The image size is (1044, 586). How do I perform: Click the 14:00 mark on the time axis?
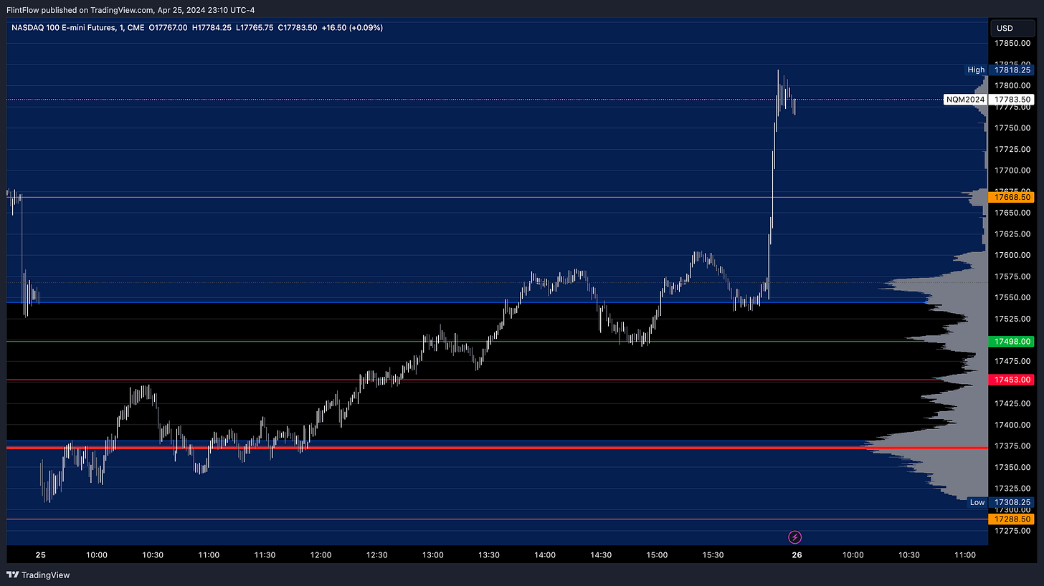coord(545,555)
